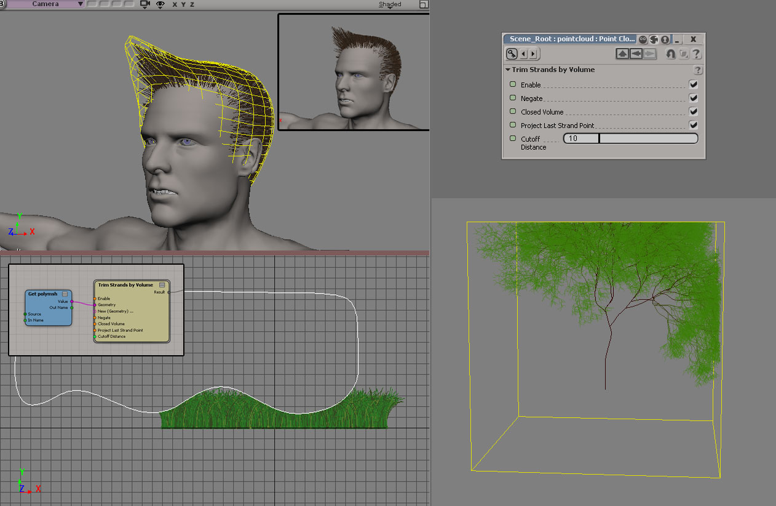Toggle the Negate checkbox
This screenshot has height=506, width=776.
tap(694, 98)
